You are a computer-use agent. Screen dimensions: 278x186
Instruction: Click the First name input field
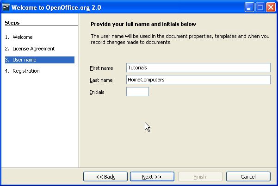tap(198, 68)
